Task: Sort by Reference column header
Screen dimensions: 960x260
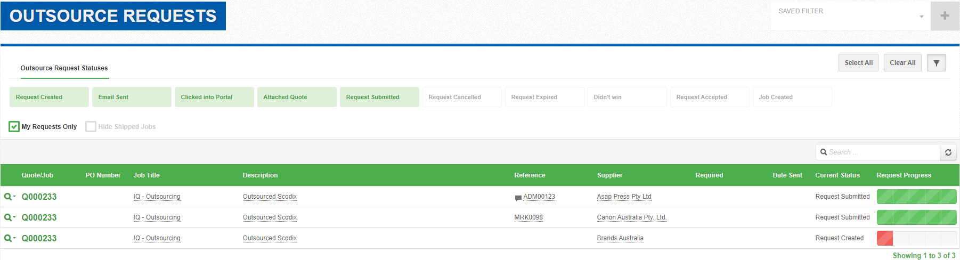Action: [x=530, y=175]
